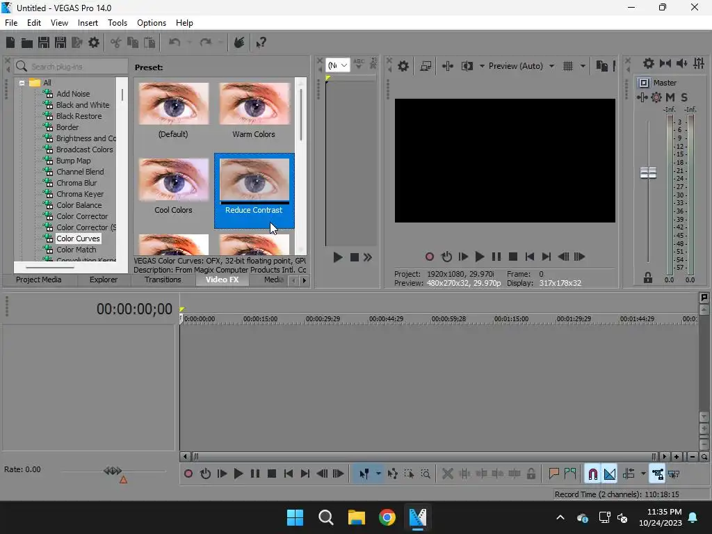Image resolution: width=712 pixels, height=534 pixels.
Task: Open Chrome from the Windows taskbar
Action: (x=387, y=517)
